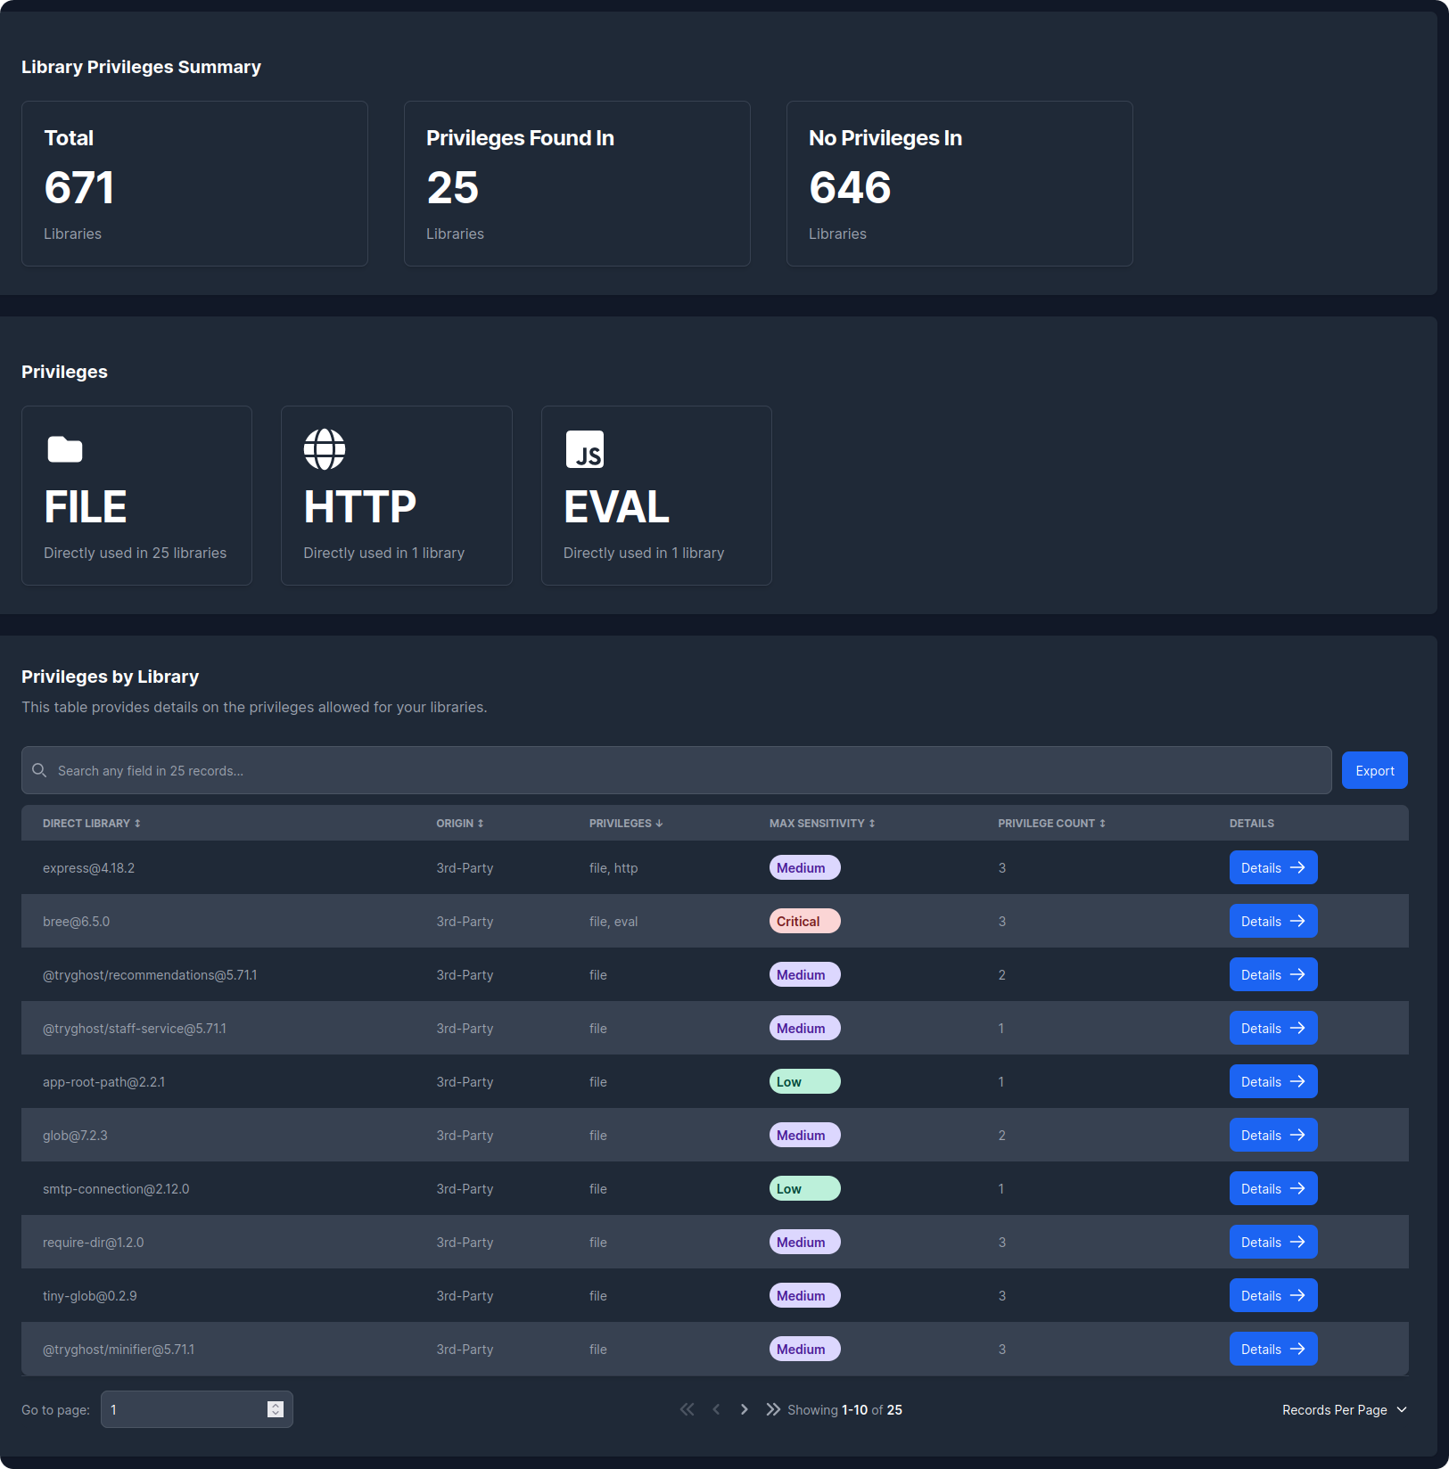Click the Low badge for smtp-connection
1449x1469 pixels.
click(x=804, y=1188)
